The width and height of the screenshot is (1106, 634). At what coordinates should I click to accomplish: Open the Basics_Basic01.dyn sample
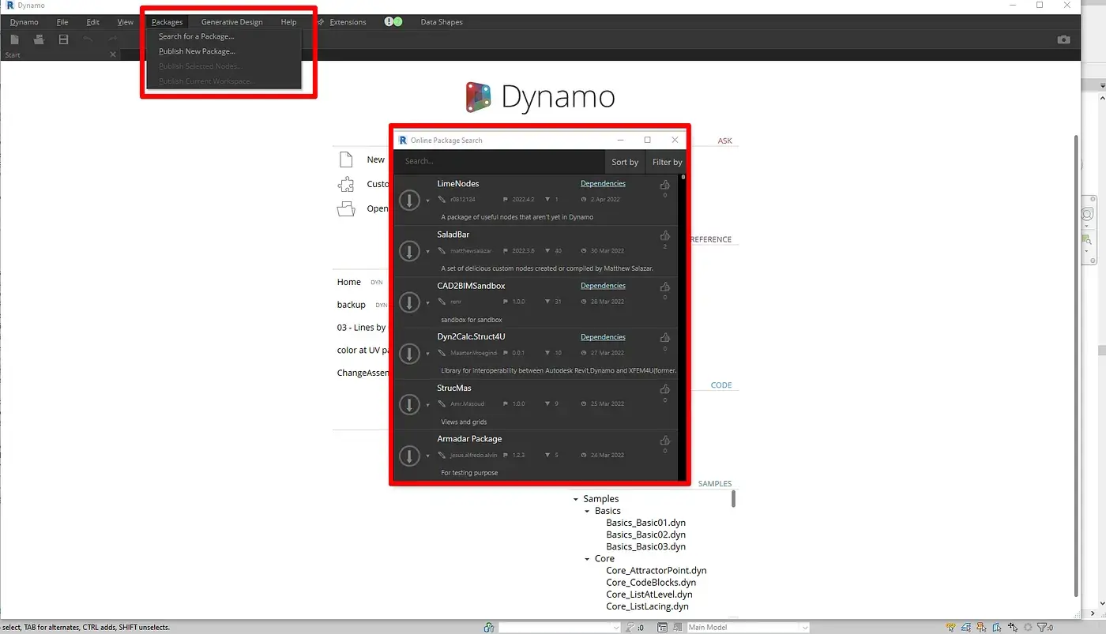click(645, 523)
